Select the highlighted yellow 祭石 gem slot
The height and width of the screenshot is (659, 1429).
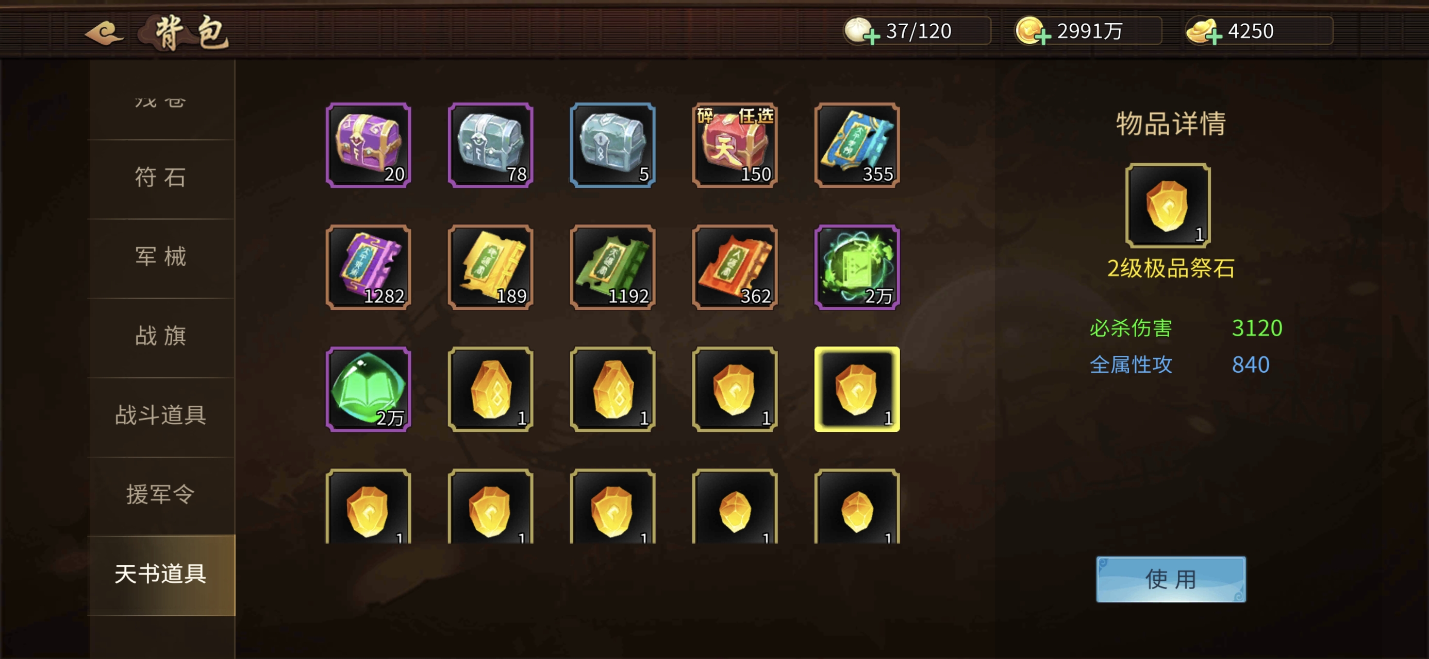click(x=857, y=389)
